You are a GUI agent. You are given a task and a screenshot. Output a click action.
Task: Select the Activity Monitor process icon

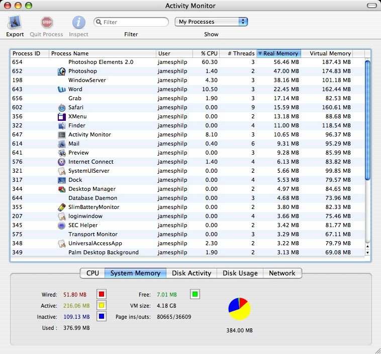pyautogui.click(x=62, y=134)
